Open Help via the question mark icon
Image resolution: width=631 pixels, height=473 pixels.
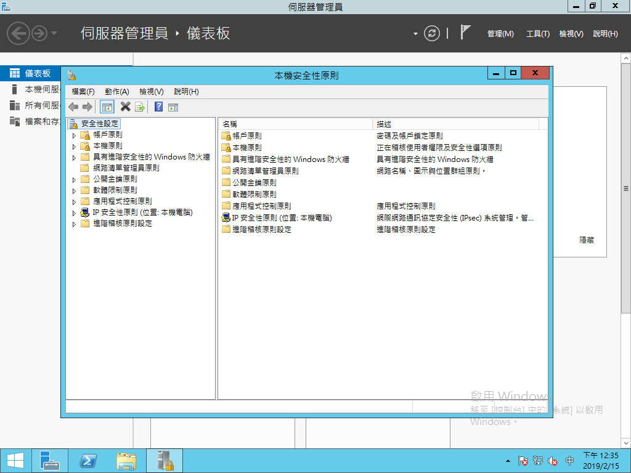click(158, 107)
